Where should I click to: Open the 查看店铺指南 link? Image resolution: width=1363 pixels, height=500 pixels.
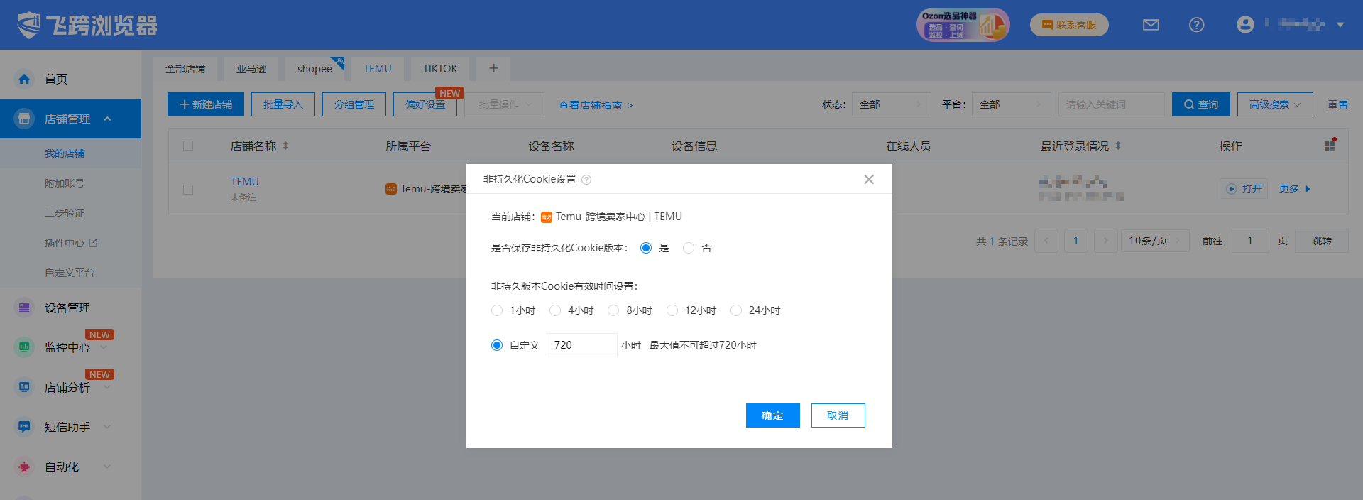point(595,105)
